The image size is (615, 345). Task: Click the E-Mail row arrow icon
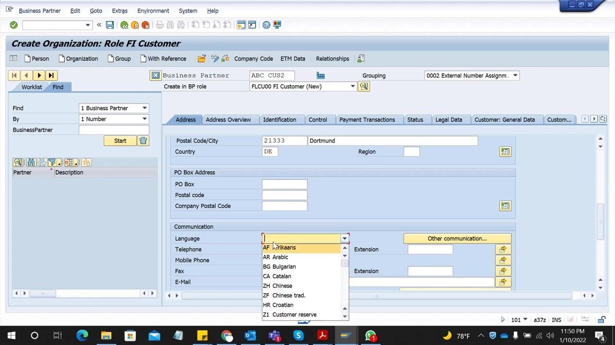point(503,282)
